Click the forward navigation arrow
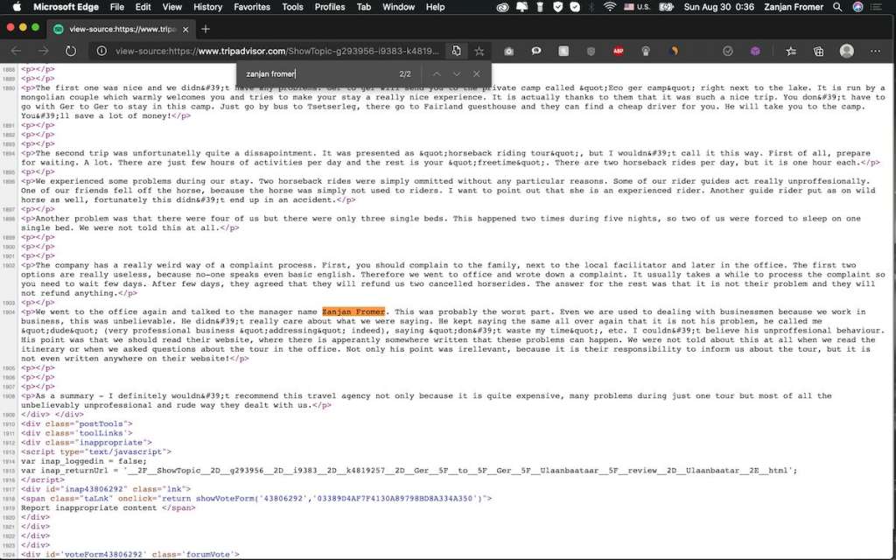Screen dimensions: 896x560 coord(44,51)
